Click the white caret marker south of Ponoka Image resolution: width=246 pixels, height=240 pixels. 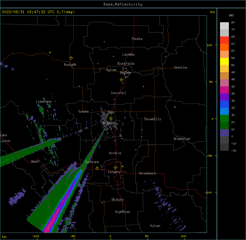[104, 42]
